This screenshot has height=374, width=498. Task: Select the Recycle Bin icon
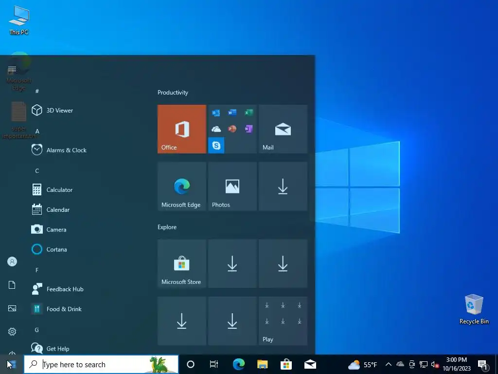point(474,309)
